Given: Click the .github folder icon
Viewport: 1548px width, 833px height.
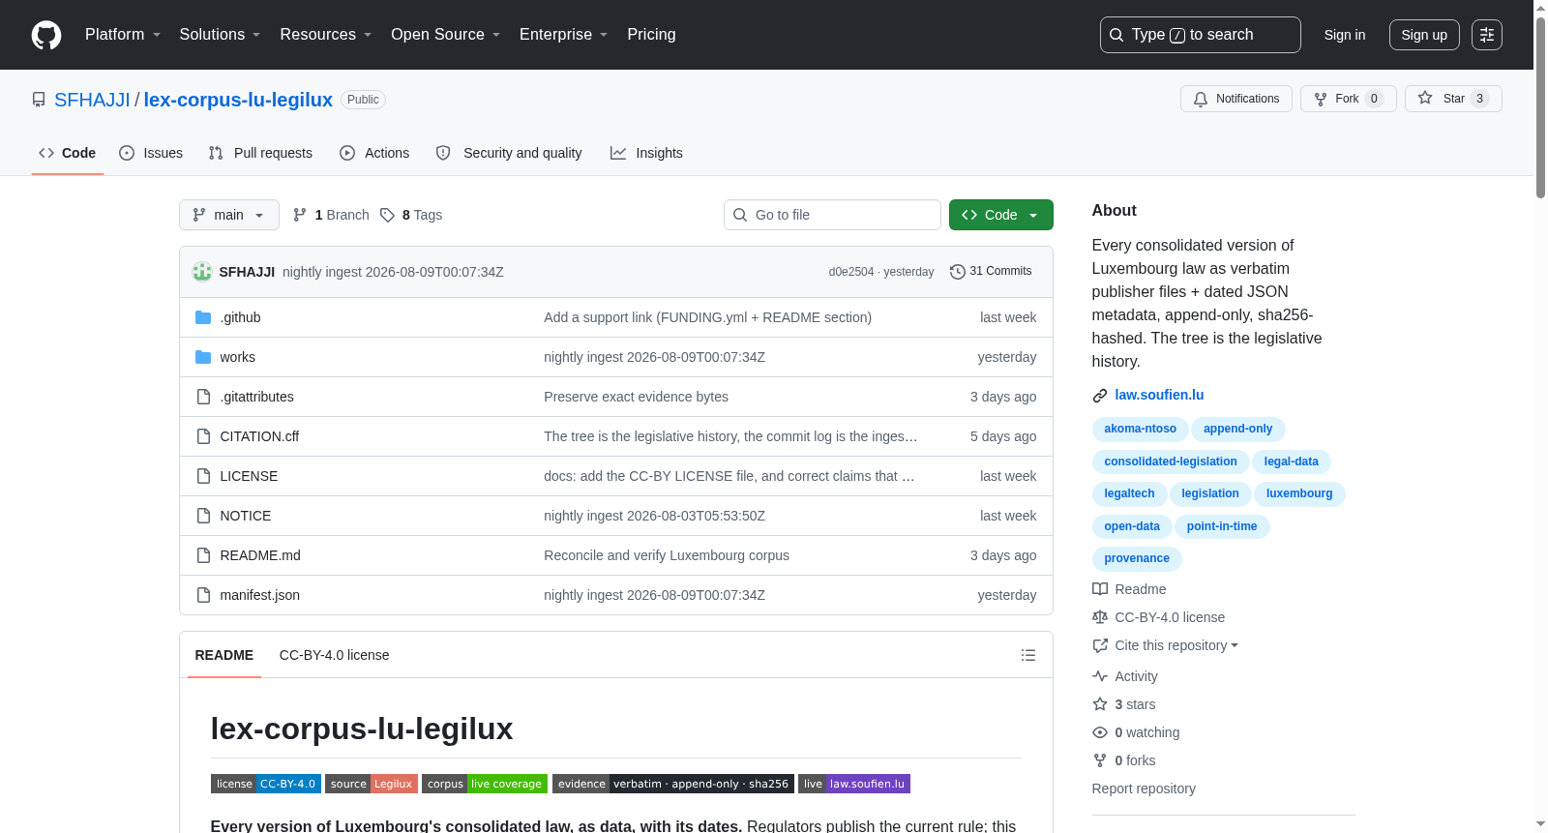Looking at the screenshot, I should tap(203, 317).
